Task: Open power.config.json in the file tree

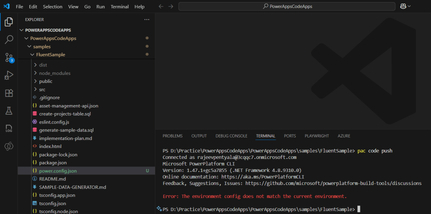Action: point(58,171)
